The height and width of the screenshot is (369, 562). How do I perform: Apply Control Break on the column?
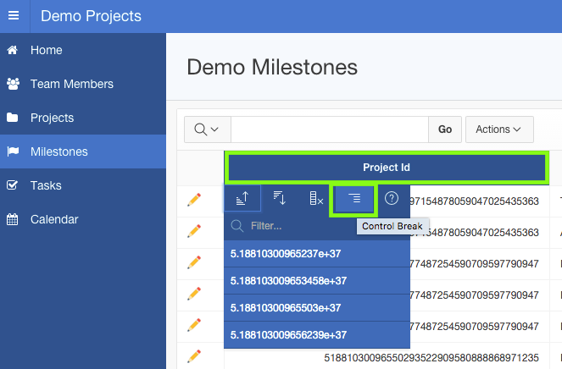354,198
